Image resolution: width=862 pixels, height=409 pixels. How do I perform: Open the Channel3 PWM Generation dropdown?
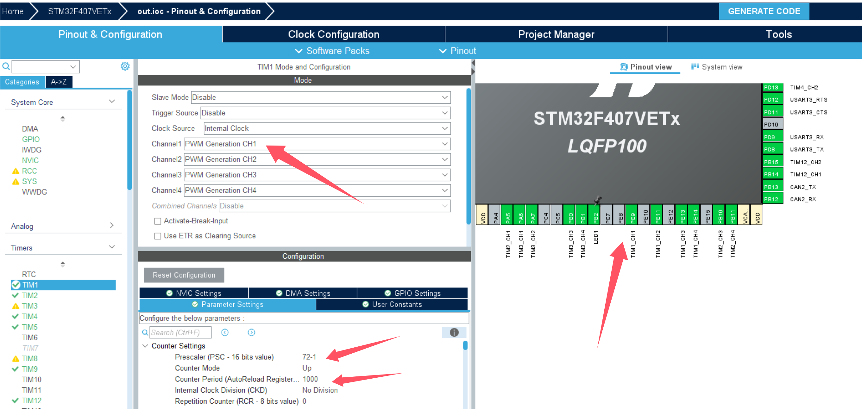click(317, 175)
